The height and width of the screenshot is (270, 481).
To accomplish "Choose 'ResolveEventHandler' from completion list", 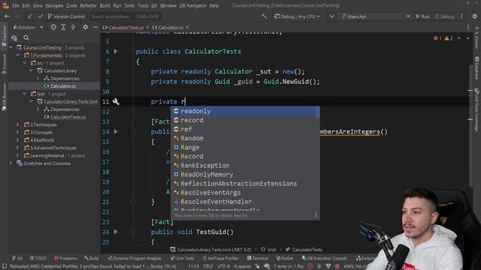I will click(245, 202).
